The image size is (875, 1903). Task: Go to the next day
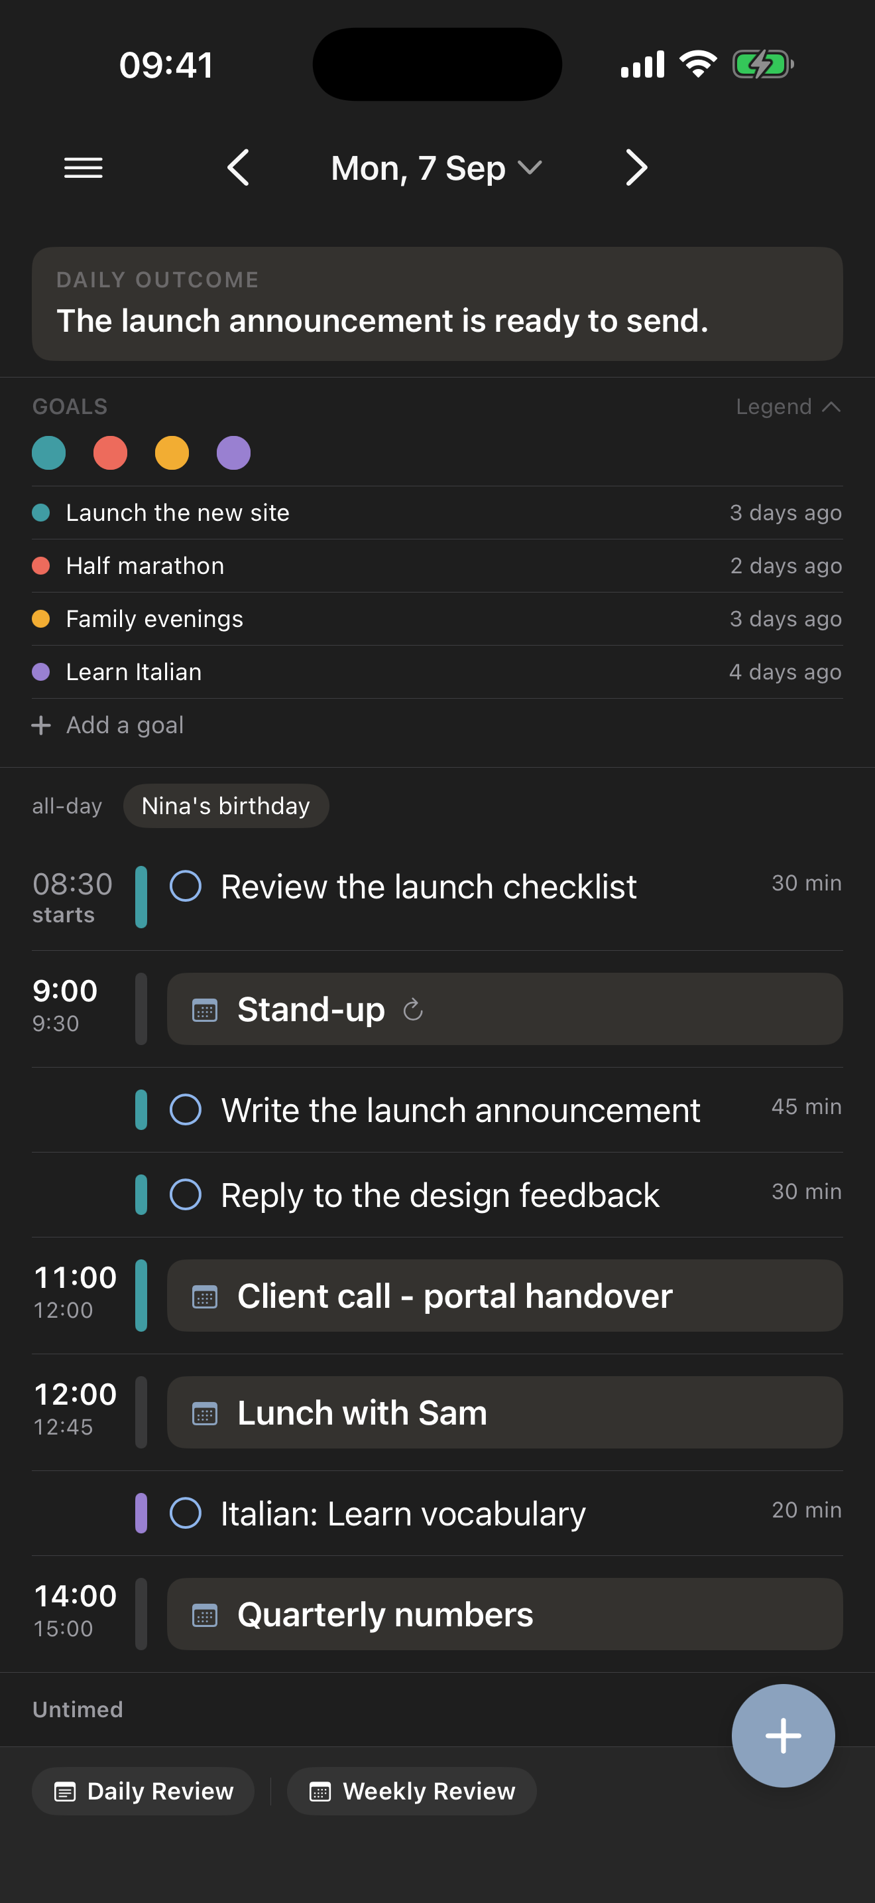click(x=636, y=168)
